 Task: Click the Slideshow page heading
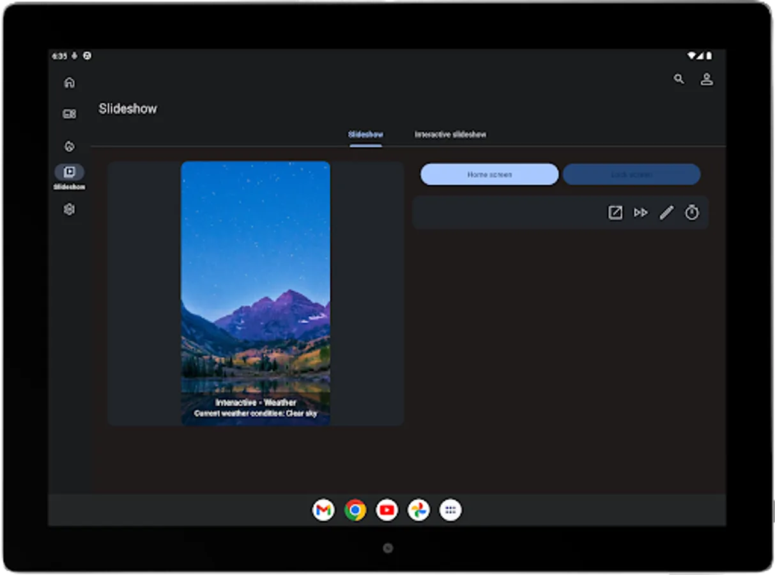coord(128,109)
